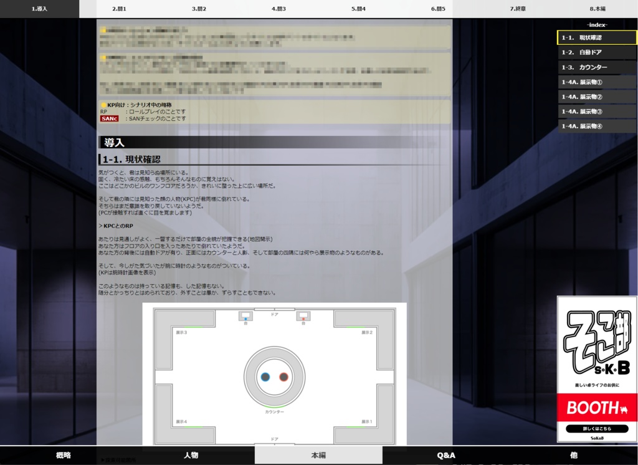Open the 5.闘4 chapter tab
638x465 pixels.
pos(358,9)
